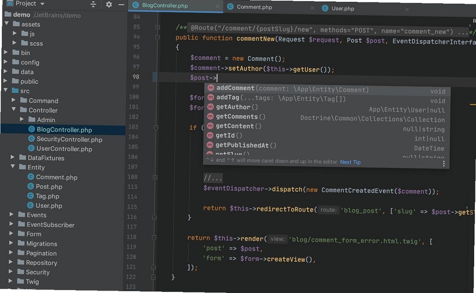Open Post.php in the project tree
The width and height of the screenshot is (476, 293).
(x=45, y=186)
